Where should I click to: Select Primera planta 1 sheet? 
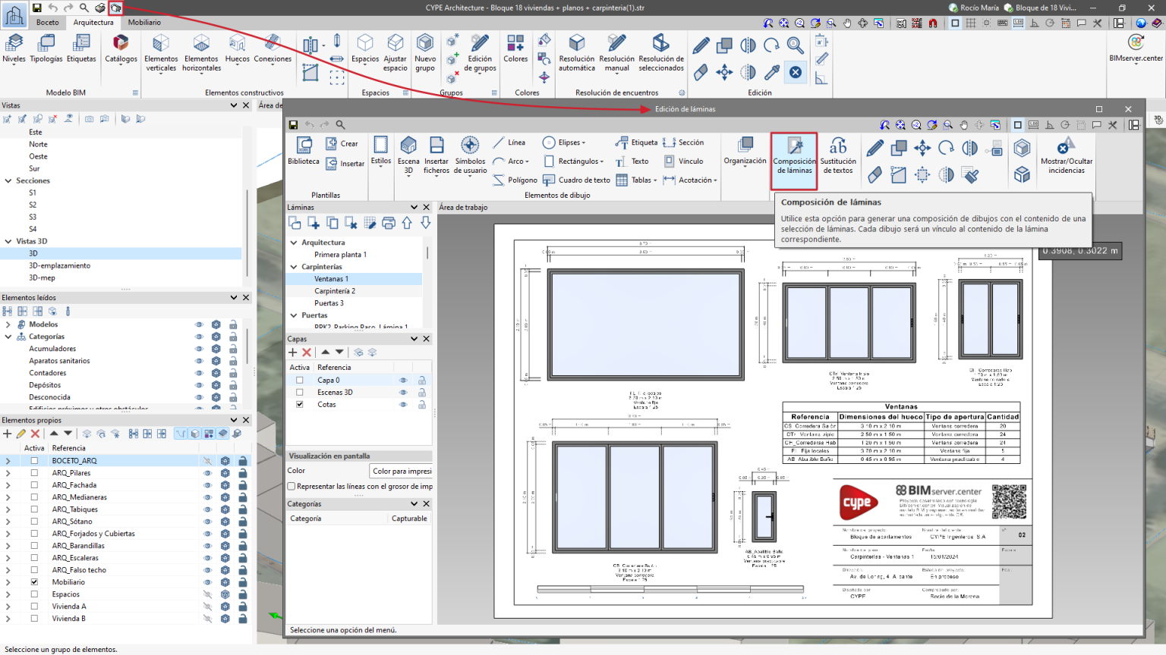pos(340,255)
